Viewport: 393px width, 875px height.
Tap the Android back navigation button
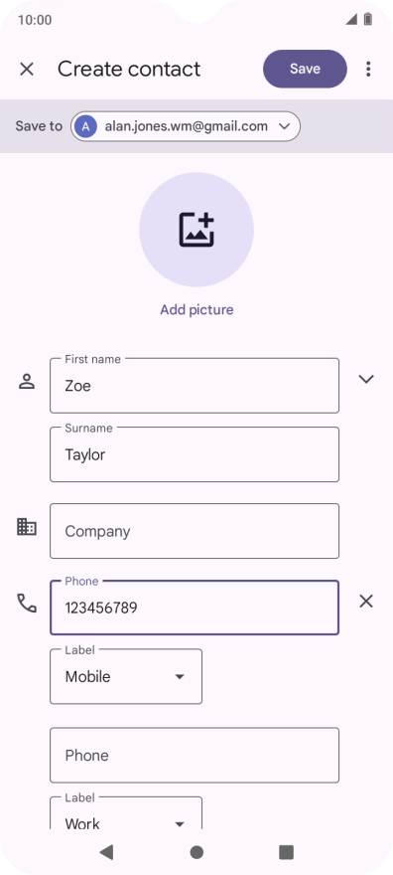tap(106, 851)
